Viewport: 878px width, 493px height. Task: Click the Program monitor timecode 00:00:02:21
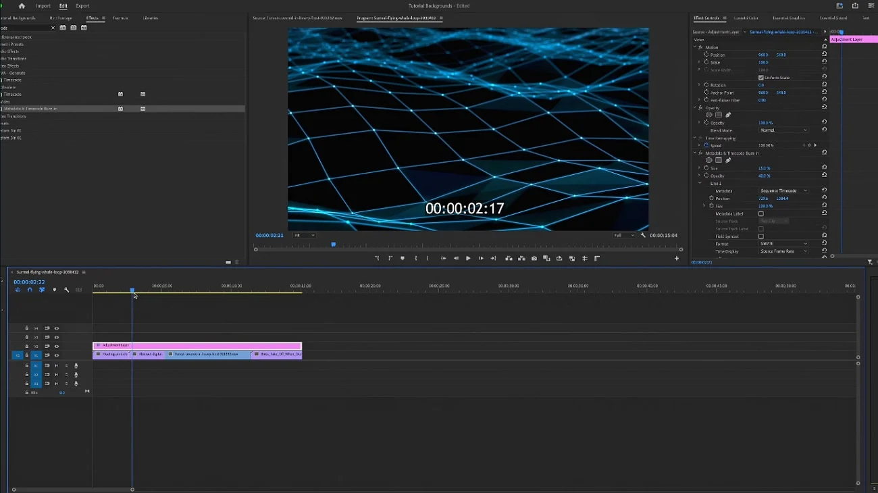click(x=269, y=235)
